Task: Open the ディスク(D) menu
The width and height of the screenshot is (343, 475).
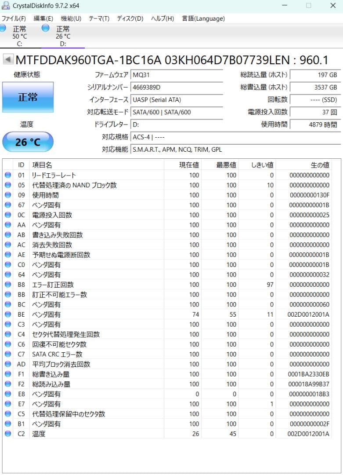Action: click(x=130, y=18)
